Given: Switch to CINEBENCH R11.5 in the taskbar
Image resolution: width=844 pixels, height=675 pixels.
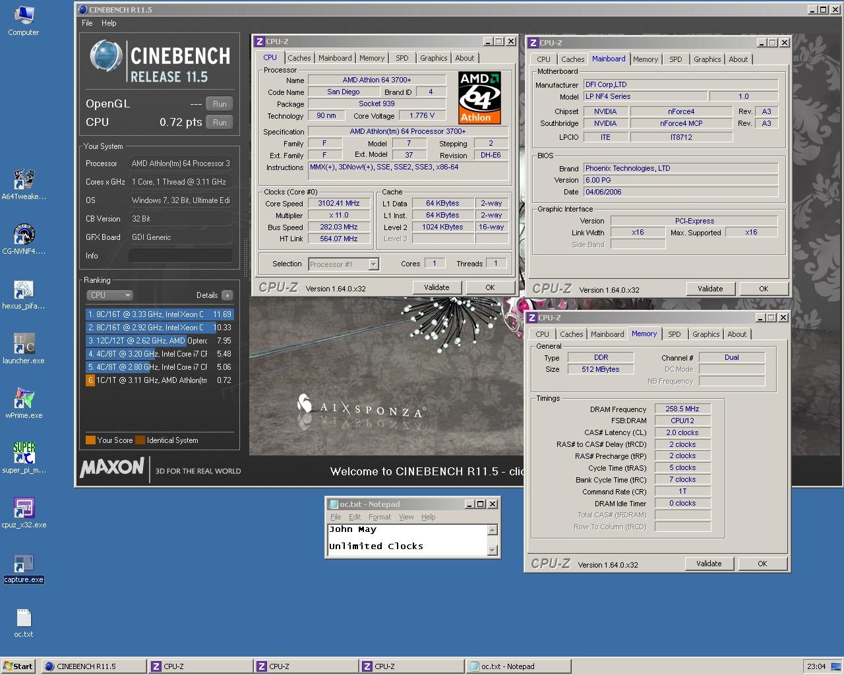Looking at the screenshot, I should coord(93,666).
